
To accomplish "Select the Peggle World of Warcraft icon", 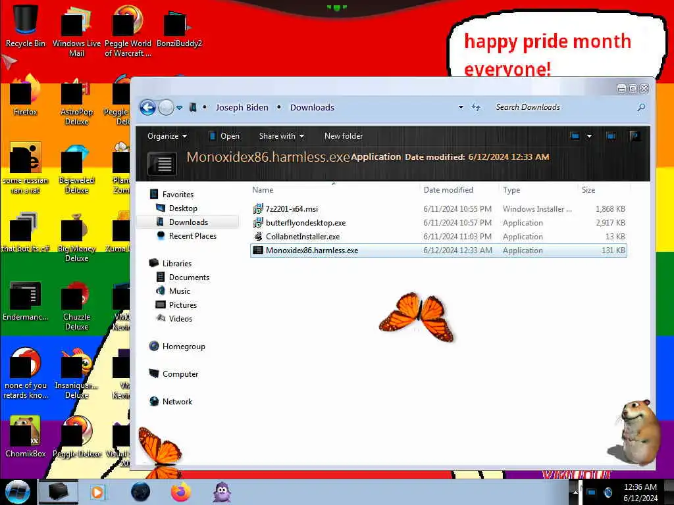I will [128, 31].
